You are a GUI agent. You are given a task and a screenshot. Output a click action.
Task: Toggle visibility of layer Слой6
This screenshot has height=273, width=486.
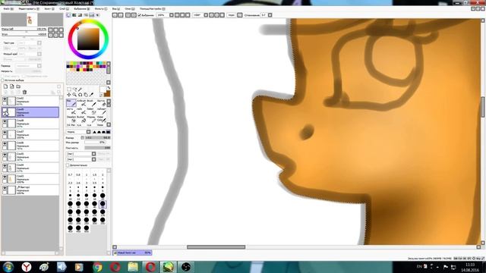pos(5,144)
